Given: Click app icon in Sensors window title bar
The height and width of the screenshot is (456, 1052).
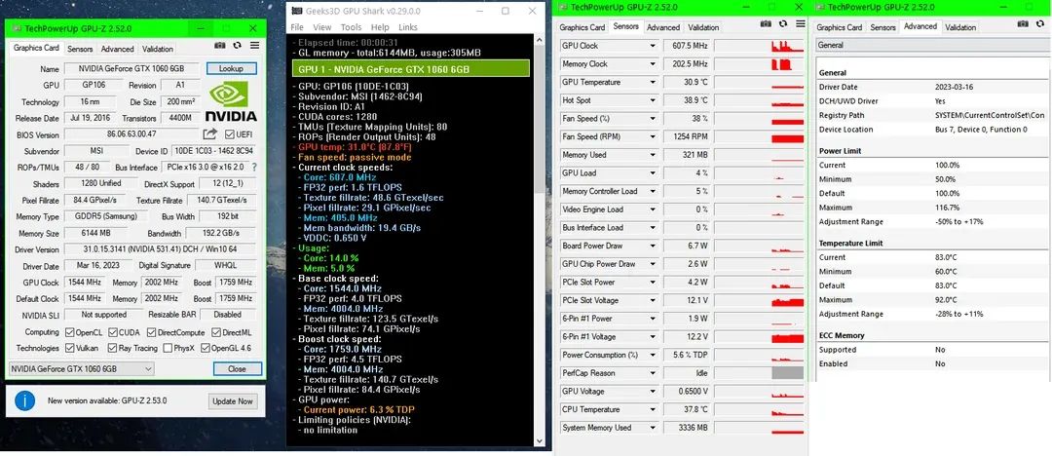Looking at the screenshot, I should tap(562, 8).
